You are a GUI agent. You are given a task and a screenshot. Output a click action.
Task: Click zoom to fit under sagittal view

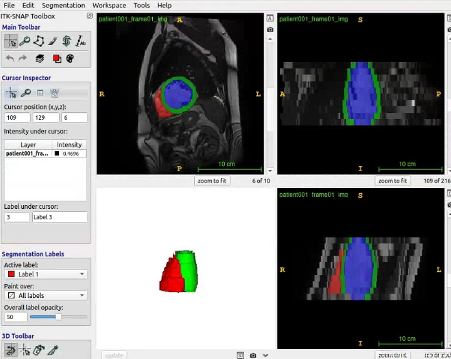click(x=392, y=181)
